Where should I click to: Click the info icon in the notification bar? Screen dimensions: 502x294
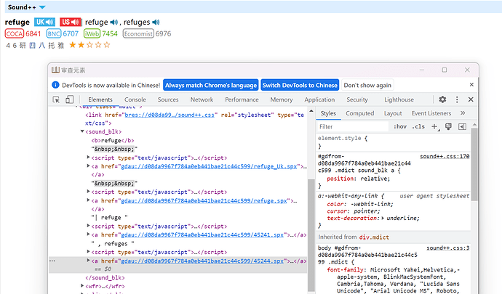click(x=55, y=85)
